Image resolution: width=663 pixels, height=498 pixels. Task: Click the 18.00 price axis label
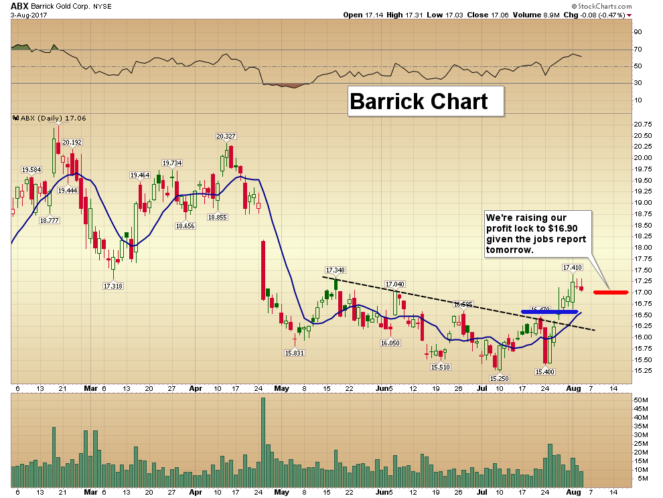point(643,248)
